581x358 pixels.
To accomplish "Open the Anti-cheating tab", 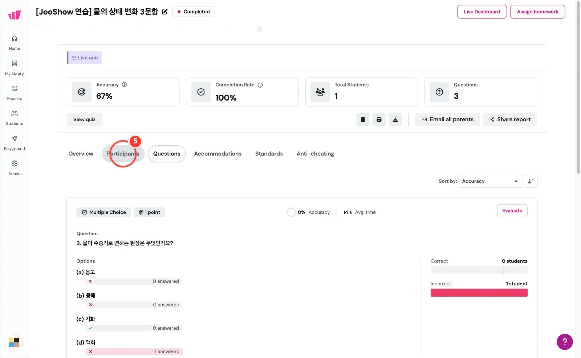I will [x=315, y=154].
